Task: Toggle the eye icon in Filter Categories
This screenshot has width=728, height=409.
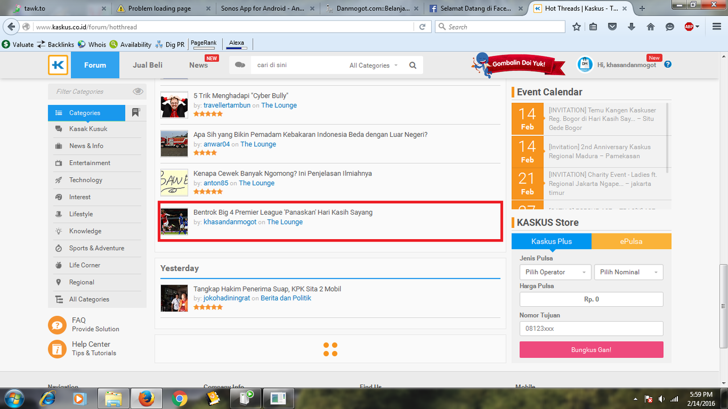Action: [138, 91]
